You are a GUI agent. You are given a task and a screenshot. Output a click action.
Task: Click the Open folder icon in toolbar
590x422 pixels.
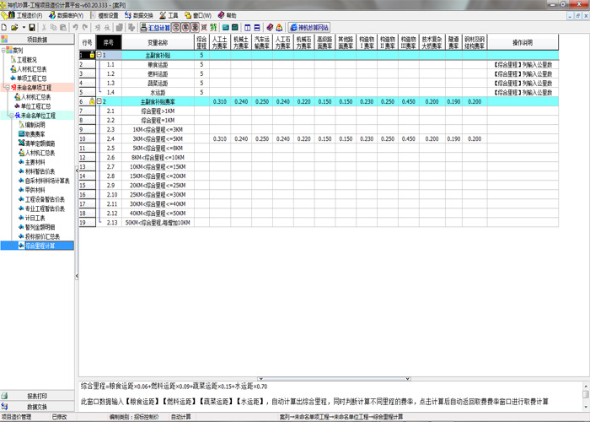click(17, 28)
